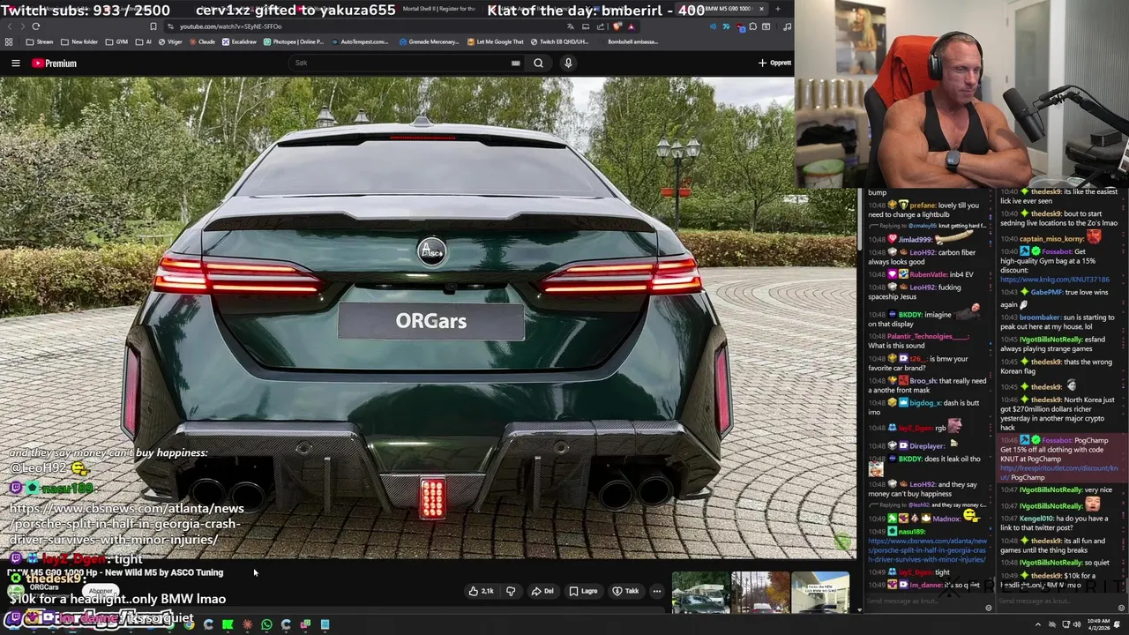Open the Stream bookmarks folder
Image resolution: width=1129 pixels, height=635 pixels.
[40, 41]
